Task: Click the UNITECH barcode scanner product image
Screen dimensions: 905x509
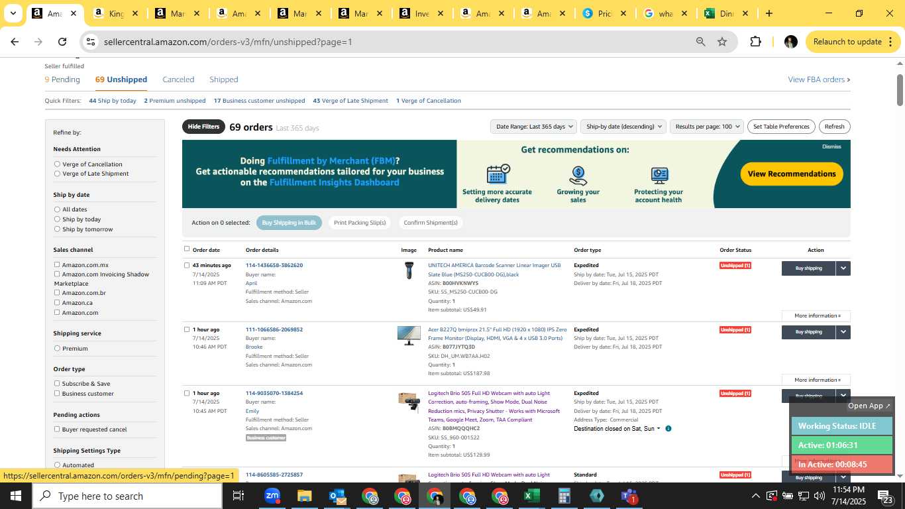Action: (x=409, y=270)
